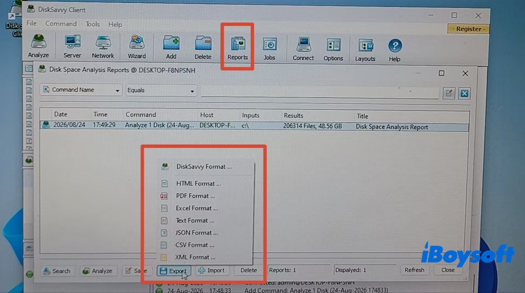The height and width of the screenshot is (293, 525).
Task: Click the clear filter X icon
Action: [x=465, y=93]
